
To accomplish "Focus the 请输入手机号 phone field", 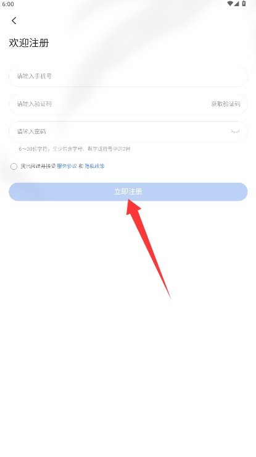I will tap(128, 77).
